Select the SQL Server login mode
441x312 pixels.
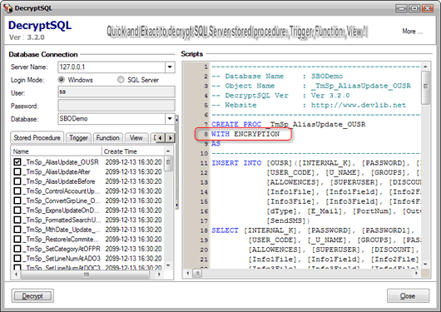pyautogui.click(x=121, y=80)
